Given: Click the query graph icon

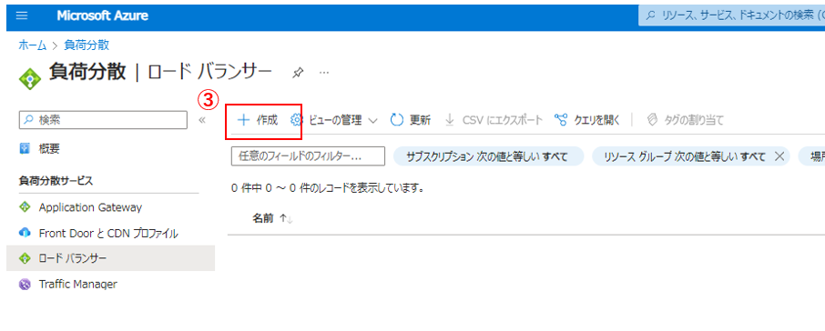Looking at the screenshot, I should pos(561,120).
